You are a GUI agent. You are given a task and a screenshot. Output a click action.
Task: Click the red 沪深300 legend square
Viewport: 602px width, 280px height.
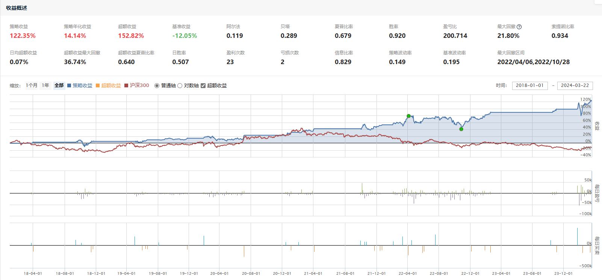click(x=126, y=85)
